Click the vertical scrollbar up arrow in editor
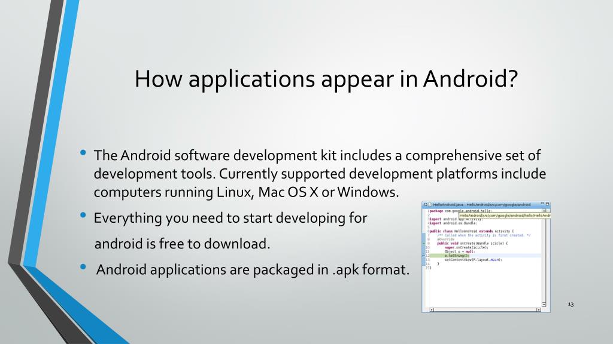 (x=544, y=211)
